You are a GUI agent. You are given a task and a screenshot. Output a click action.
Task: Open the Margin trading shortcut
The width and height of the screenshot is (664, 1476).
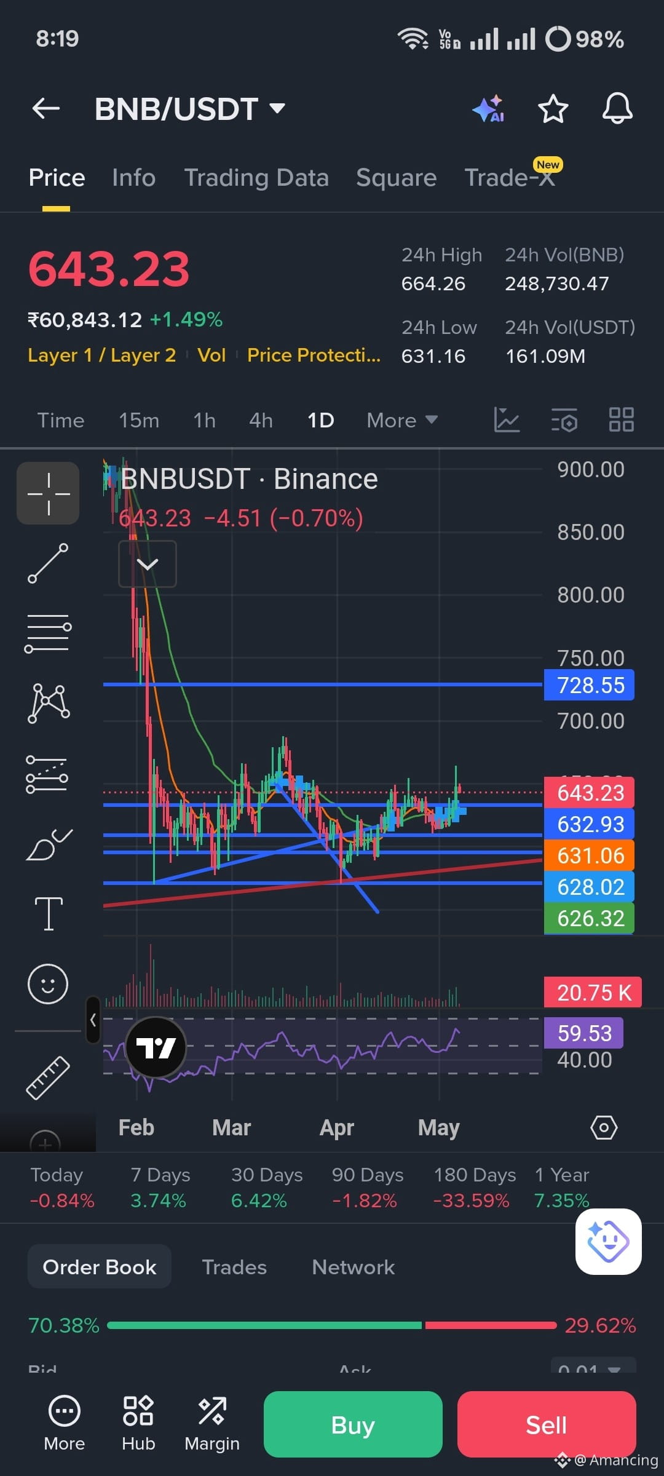(212, 1424)
